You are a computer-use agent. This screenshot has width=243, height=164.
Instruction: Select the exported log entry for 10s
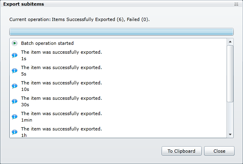[x=61, y=86]
